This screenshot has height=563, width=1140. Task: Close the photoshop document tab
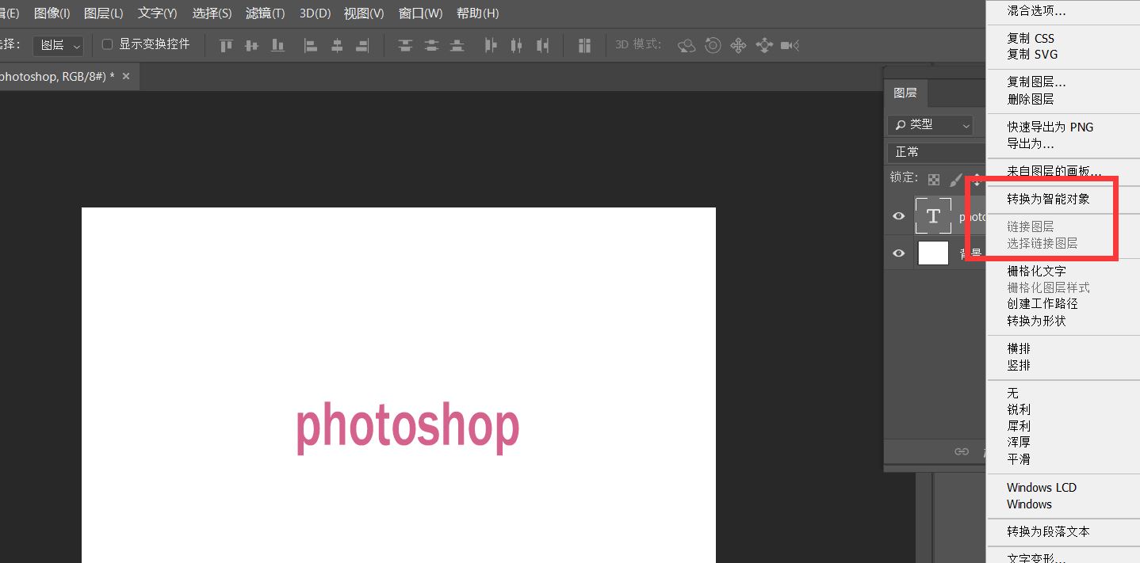point(125,76)
